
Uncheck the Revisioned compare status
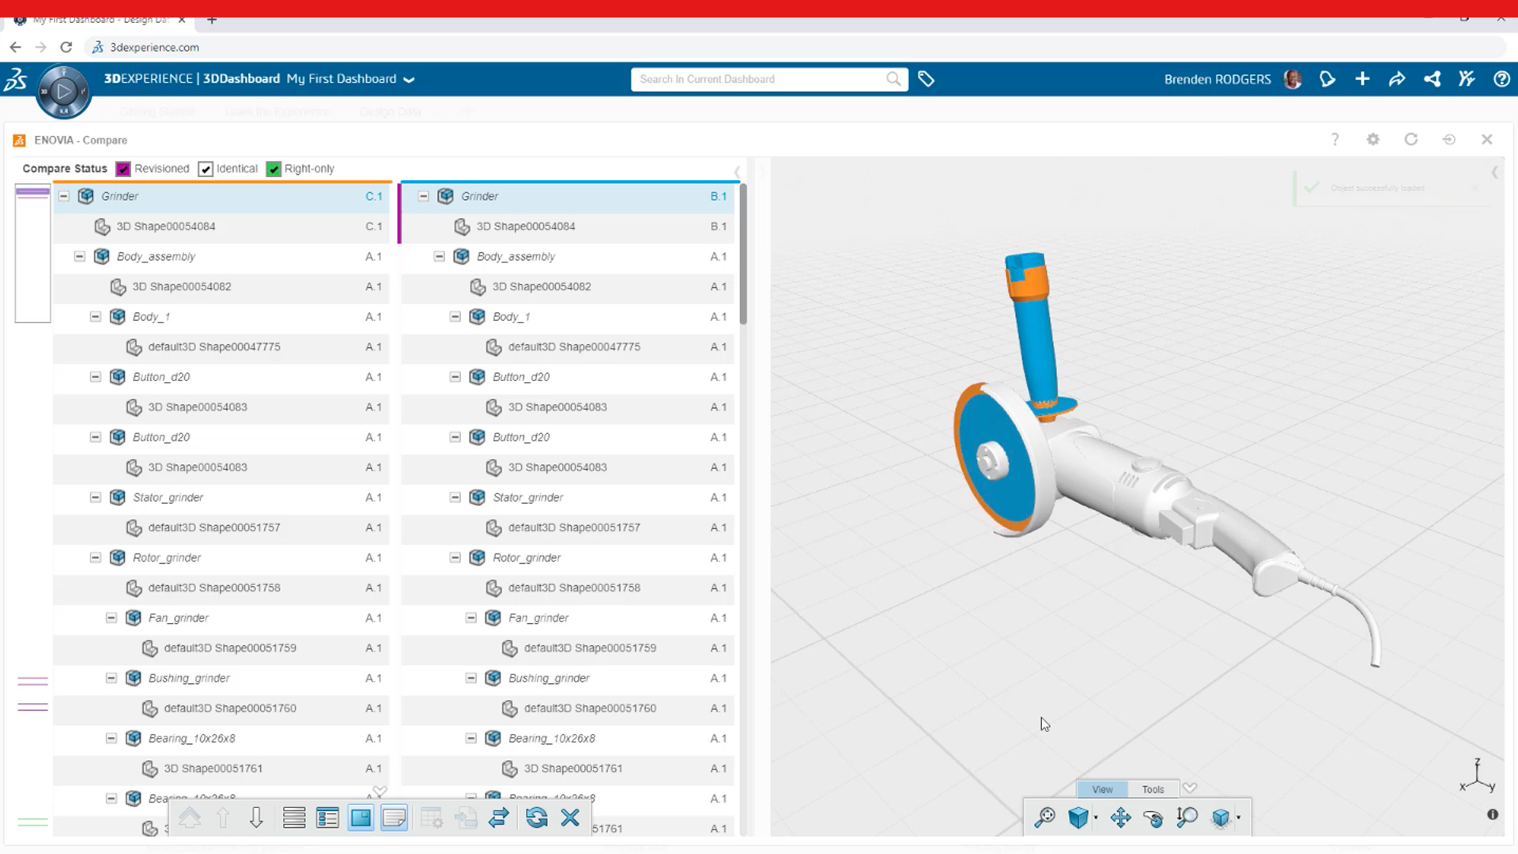123,168
